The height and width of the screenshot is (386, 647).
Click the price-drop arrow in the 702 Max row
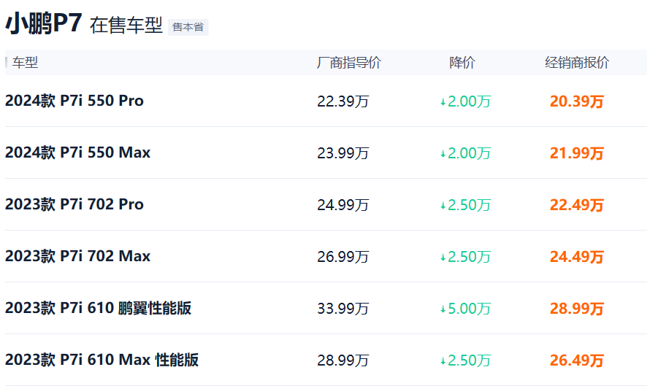(x=443, y=258)
